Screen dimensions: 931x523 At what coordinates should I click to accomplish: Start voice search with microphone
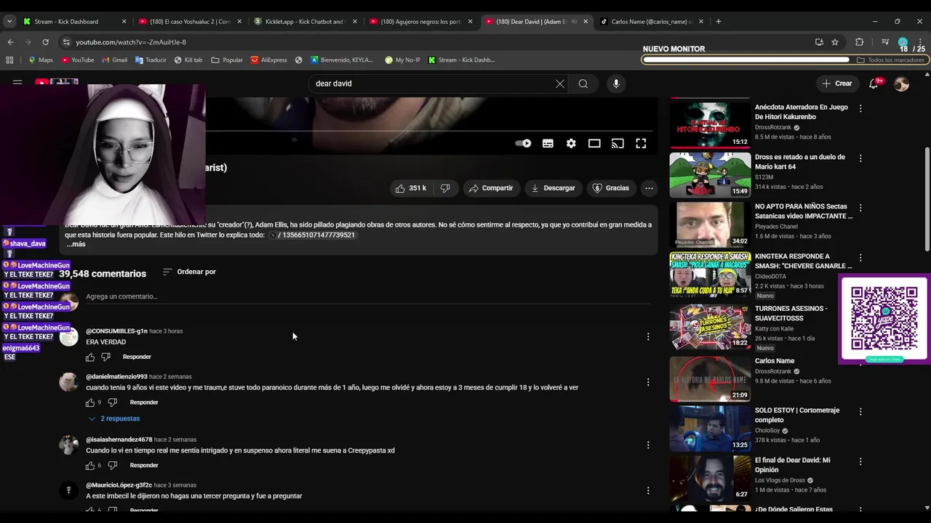[616, 84]
